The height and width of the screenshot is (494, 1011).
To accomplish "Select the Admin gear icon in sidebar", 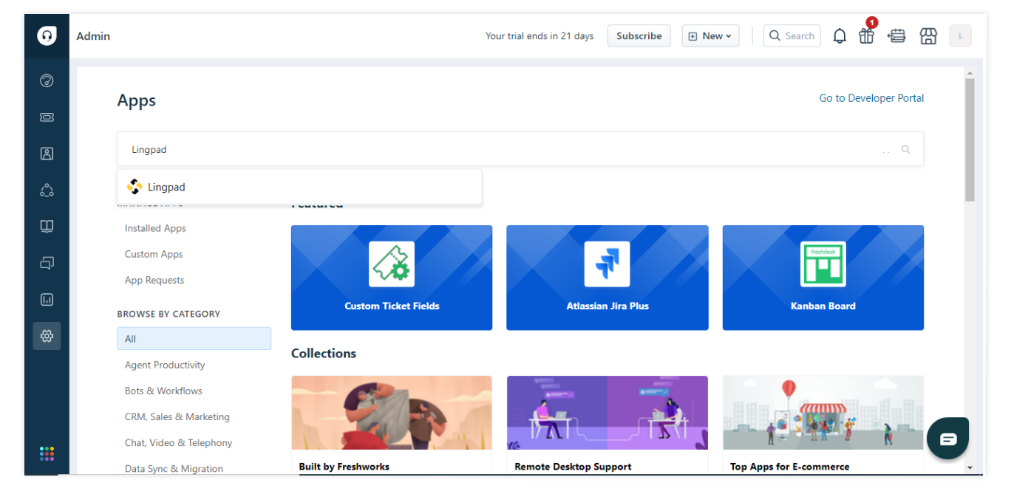I will point(47,336).
